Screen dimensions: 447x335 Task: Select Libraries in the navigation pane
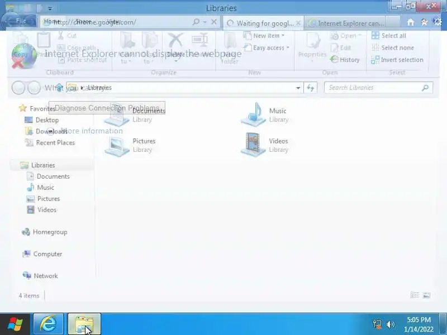pos(37,165)
